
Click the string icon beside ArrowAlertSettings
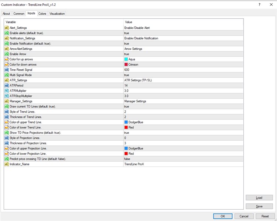(x=7, y=49)
